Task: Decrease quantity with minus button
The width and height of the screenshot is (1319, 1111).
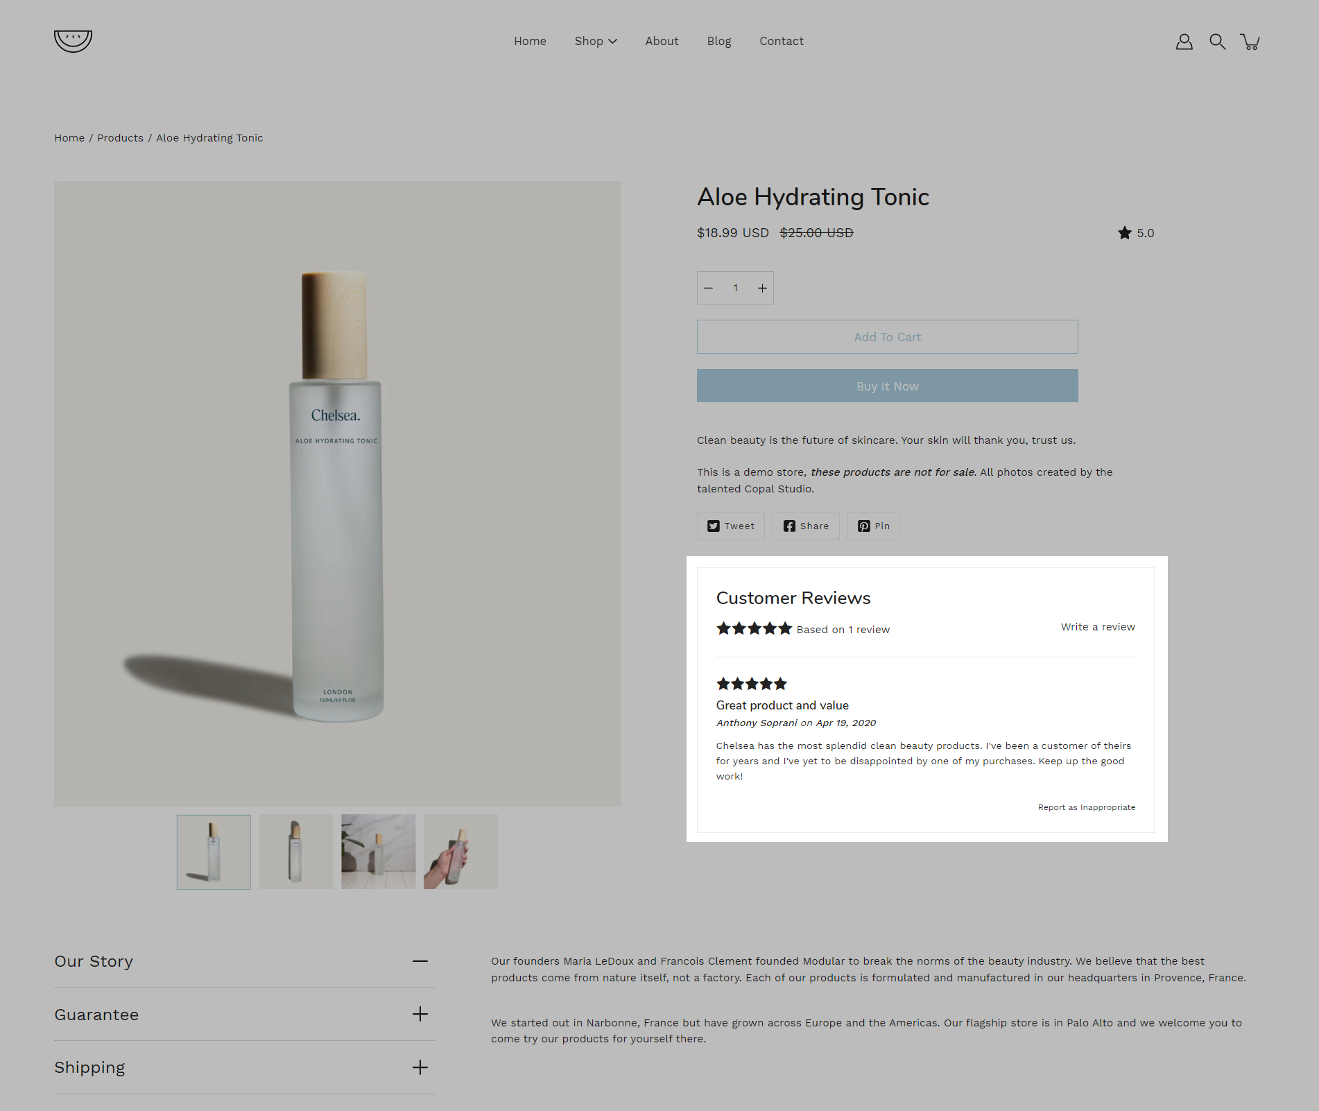Action: click(x=708, y=288)
